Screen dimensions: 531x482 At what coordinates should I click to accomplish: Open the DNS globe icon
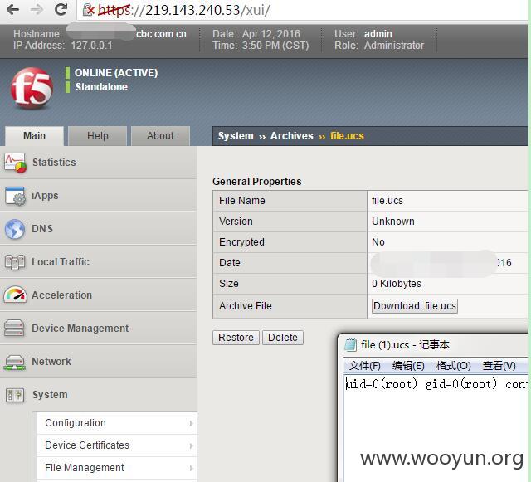(15, 229)
